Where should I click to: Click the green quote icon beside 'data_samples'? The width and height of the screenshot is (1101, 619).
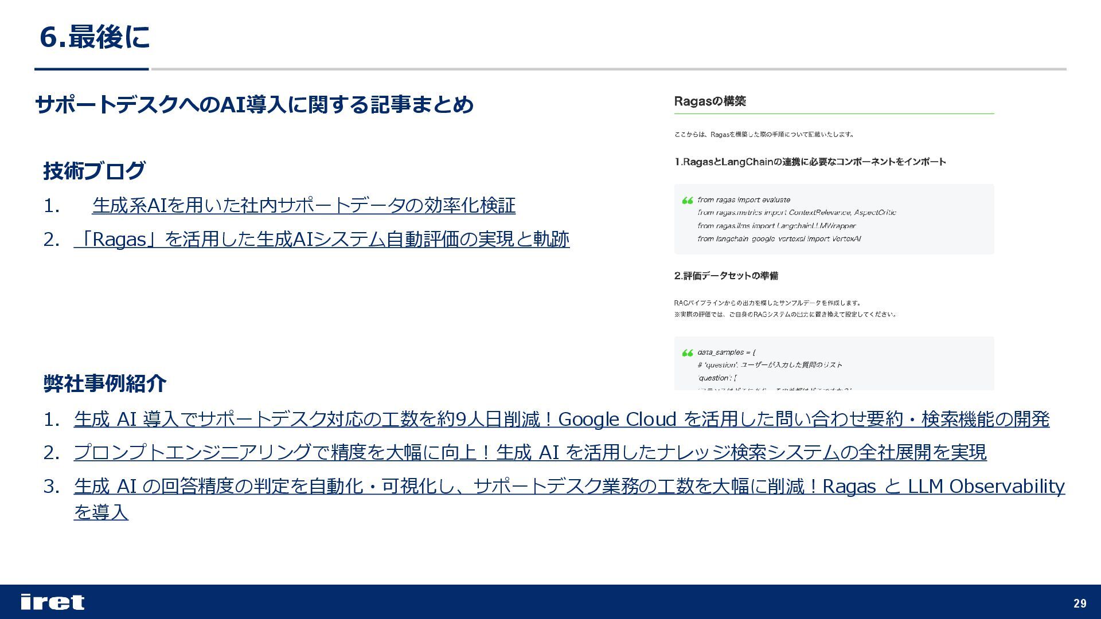(687, 353)
